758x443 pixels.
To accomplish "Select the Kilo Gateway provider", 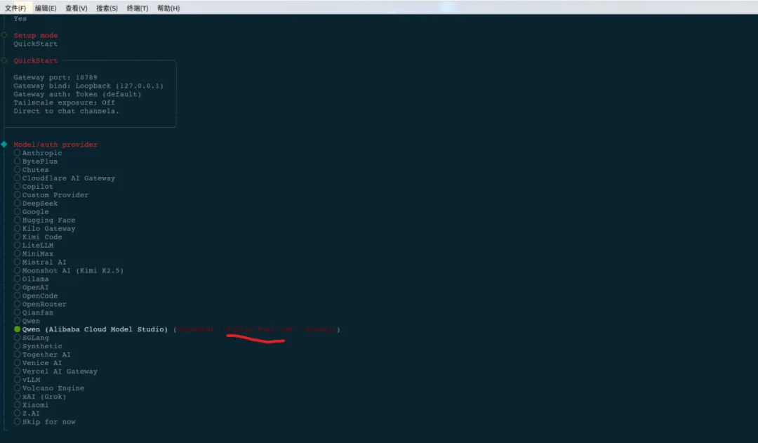I will click(44, 229).
